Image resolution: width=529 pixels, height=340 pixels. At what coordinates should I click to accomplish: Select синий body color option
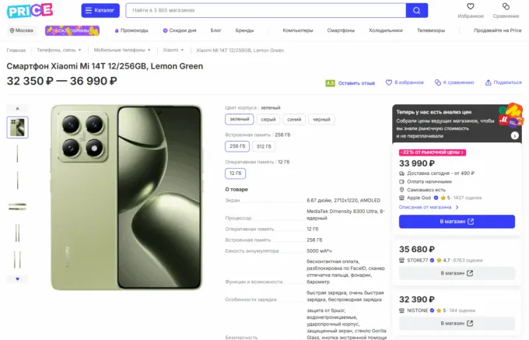tap(294, 119)
